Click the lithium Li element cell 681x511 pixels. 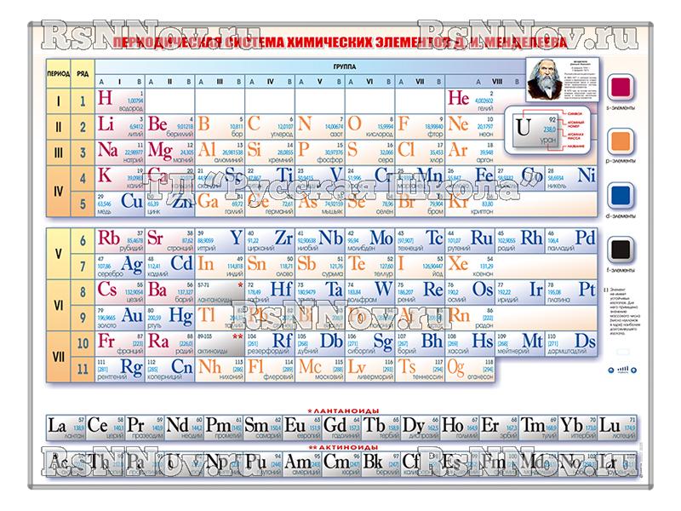120,127
